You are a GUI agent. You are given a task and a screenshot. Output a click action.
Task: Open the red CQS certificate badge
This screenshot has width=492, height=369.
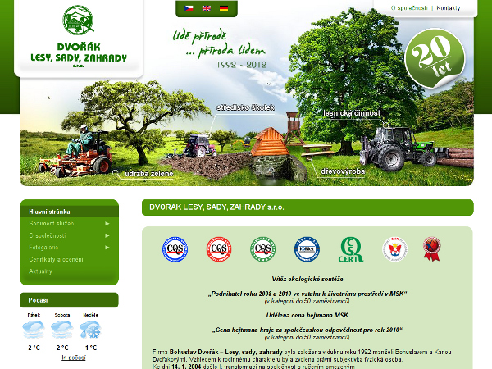pos(219,249)
